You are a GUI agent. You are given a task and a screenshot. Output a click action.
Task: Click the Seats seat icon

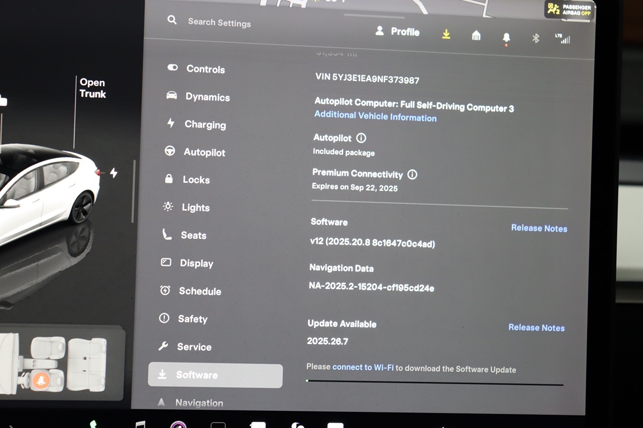click(167, 234)
